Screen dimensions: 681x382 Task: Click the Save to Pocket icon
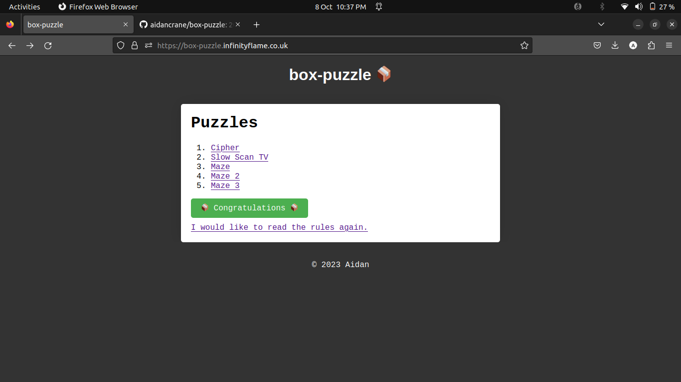coord(597,45)
